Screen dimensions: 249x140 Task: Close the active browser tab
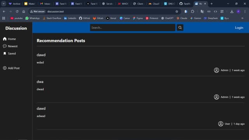pos(205,3)
